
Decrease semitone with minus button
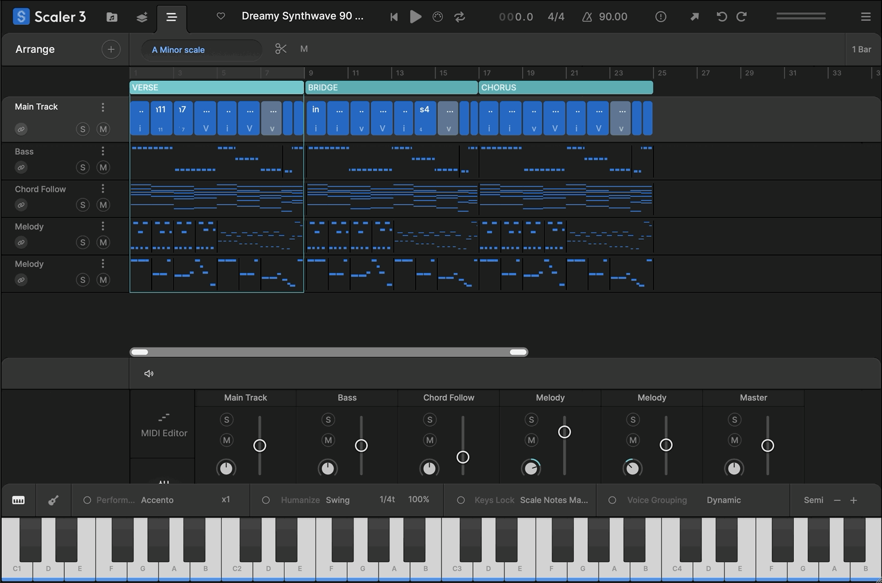(x=837, y=500)
